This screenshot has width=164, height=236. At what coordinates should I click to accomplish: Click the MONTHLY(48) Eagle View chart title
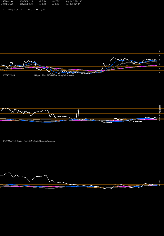tap(29, 141)
